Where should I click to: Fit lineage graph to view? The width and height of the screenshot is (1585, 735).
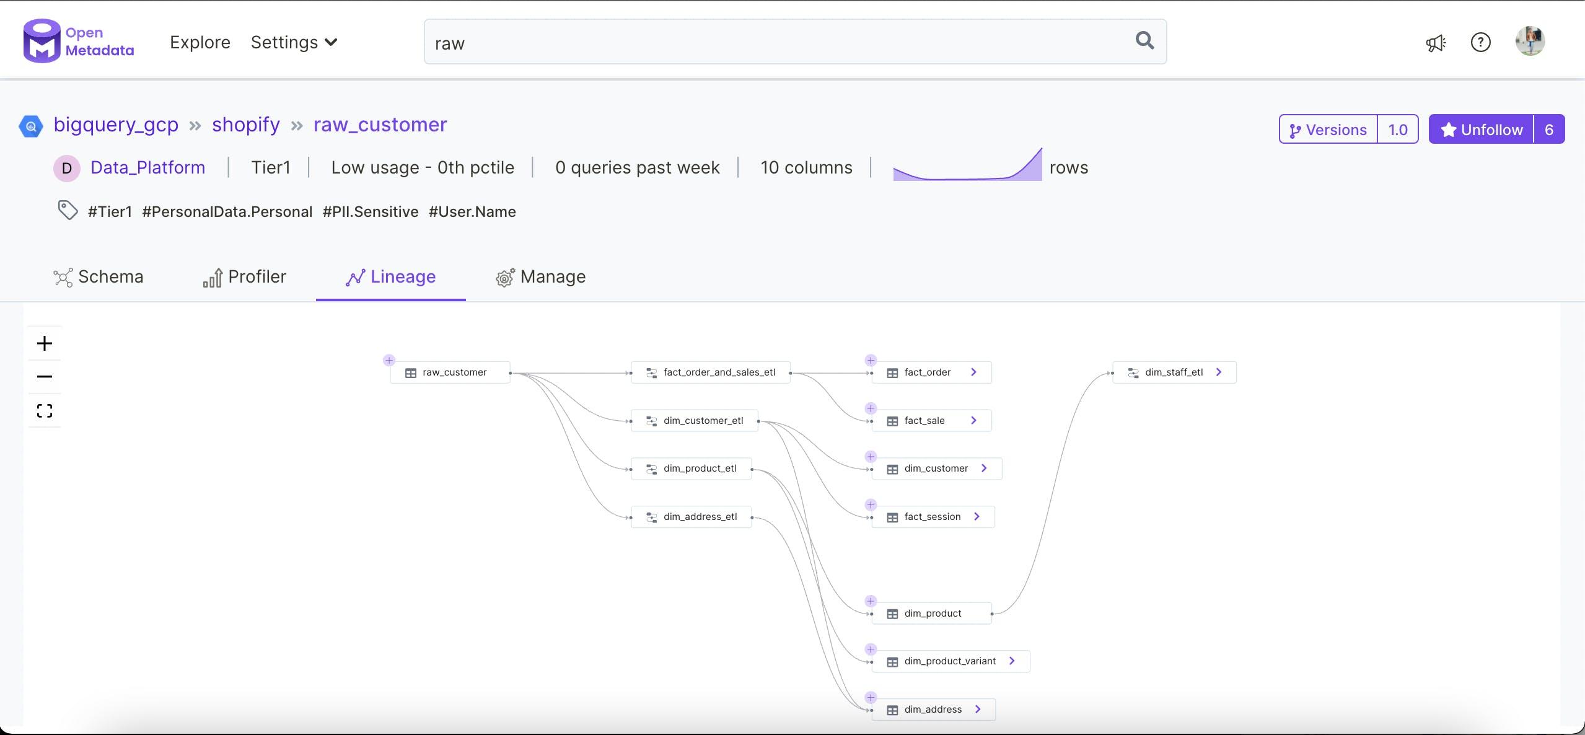click(x=45, y=411)
